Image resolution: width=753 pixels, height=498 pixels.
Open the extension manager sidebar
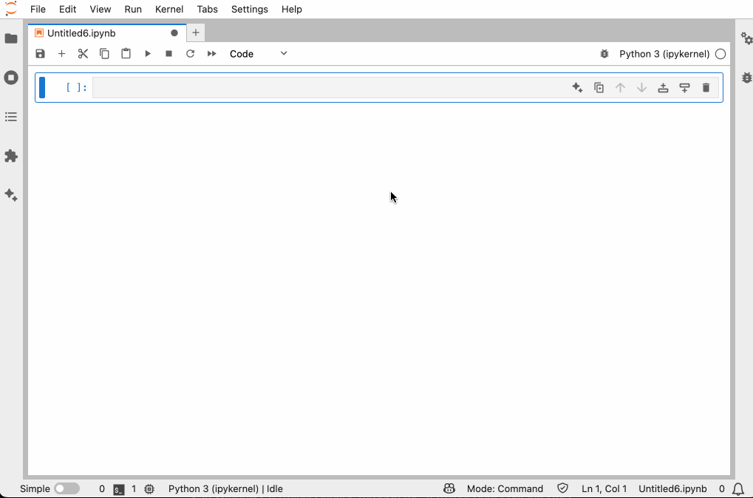pyautogui.click(x=11, y=156)
